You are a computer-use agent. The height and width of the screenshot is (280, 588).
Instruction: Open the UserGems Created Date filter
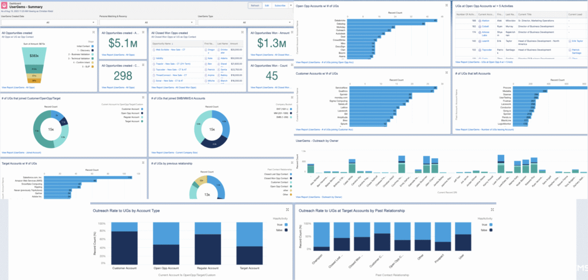click(x=48, y=22)
